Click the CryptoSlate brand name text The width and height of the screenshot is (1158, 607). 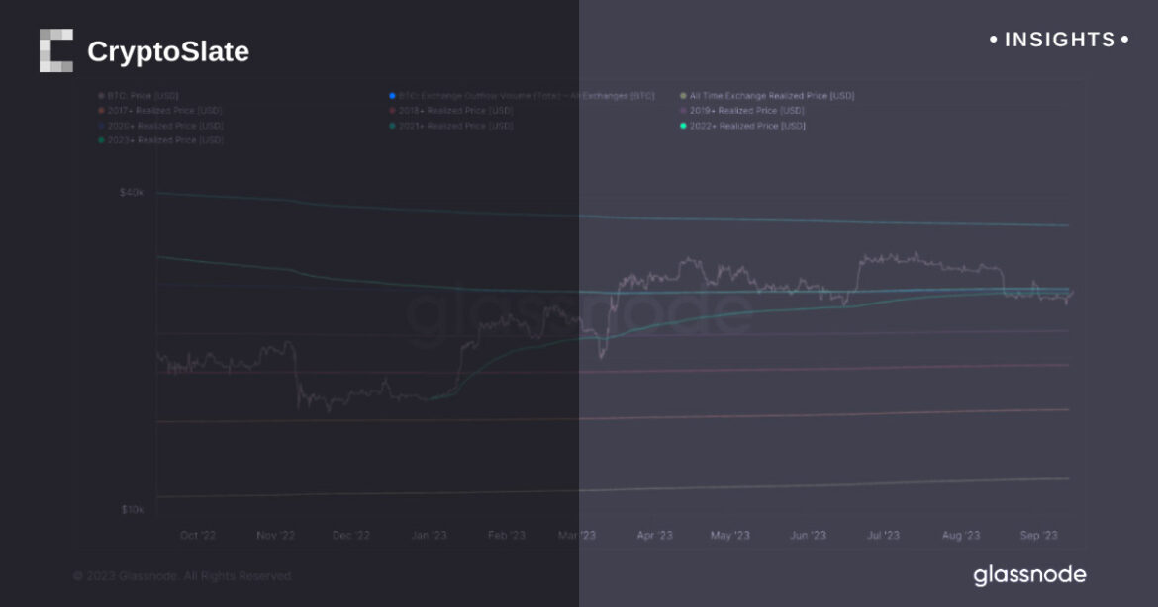pos(168,51)
